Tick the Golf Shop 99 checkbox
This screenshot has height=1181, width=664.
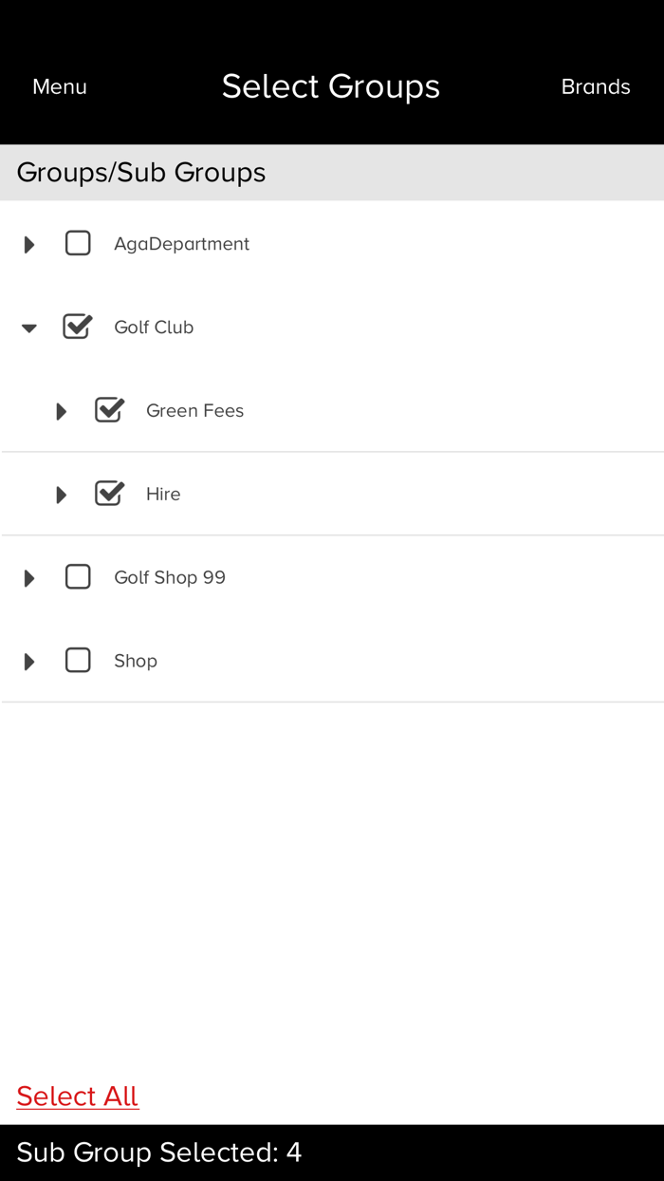tap(78, 577)
